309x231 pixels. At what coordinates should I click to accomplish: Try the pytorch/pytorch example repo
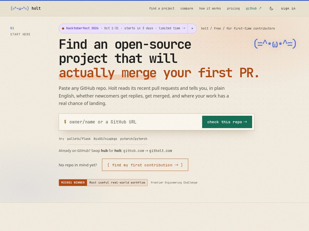point(134,139)
